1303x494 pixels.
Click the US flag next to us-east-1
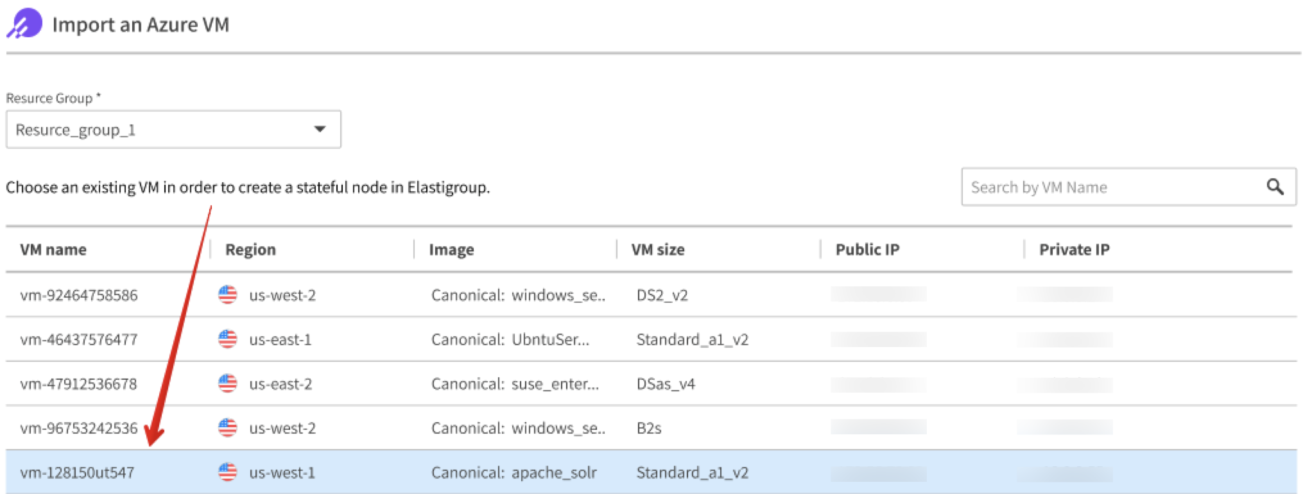pyautogui.click(x=227, y=339)
